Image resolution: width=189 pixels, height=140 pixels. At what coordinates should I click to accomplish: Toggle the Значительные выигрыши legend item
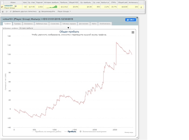pos(93,132)
